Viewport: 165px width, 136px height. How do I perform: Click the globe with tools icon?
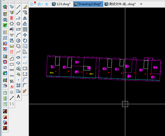click(x=5, y=7)
